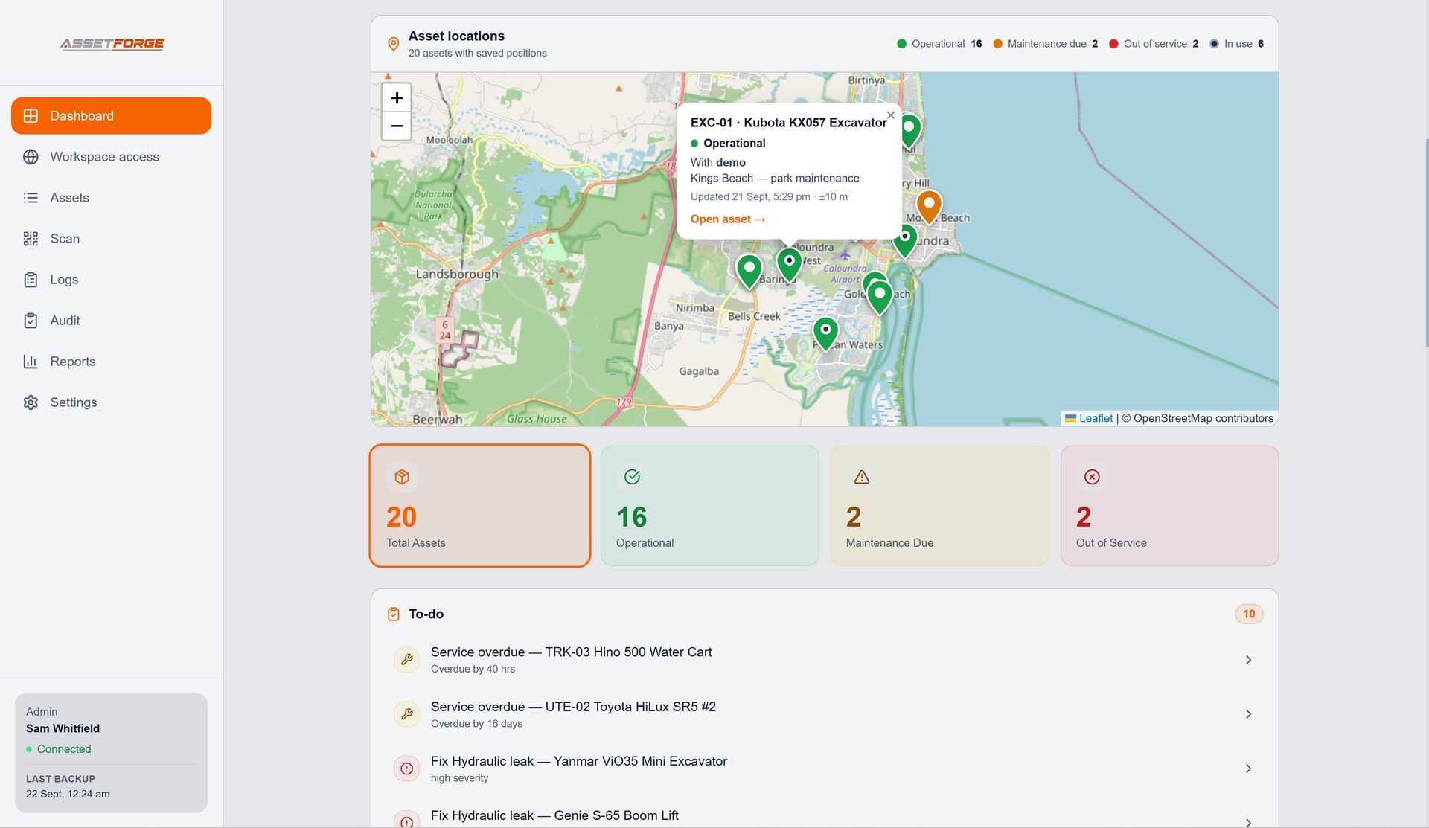Image resolution: width=1429 pixels, height=828 pixels.
Task: Select the green pin left of Baringa
Action: click(x=749, y=271)
